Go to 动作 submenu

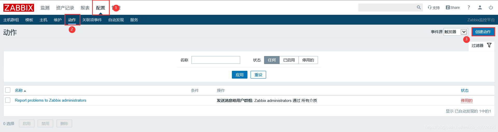point(72,20)
